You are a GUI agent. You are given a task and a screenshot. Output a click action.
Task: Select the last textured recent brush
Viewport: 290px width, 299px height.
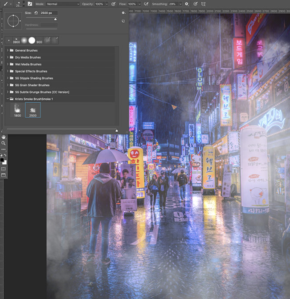pyautogui.click(x=55, y=40)
